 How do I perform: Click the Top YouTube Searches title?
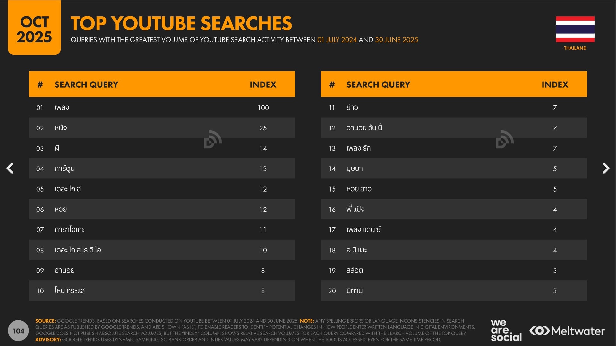(x=181, y=23)
